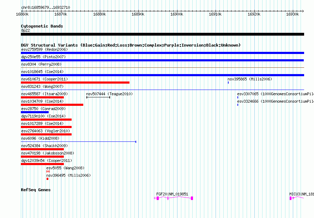Click the 16910k ruler tick label
The width and height of the screenshot is (314, 218).
(215, 14)
